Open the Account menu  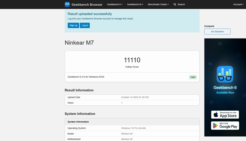click(238, 4)
